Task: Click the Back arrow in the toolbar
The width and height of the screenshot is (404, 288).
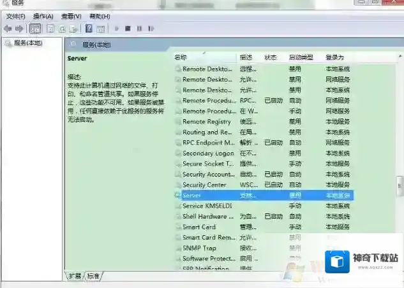Action: (x=8, y=29)
